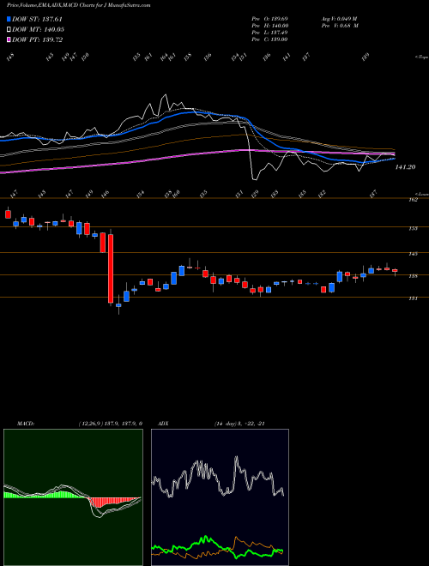Select the 'DOW MT: 140.05' legend text

click(x=38, y=29)
